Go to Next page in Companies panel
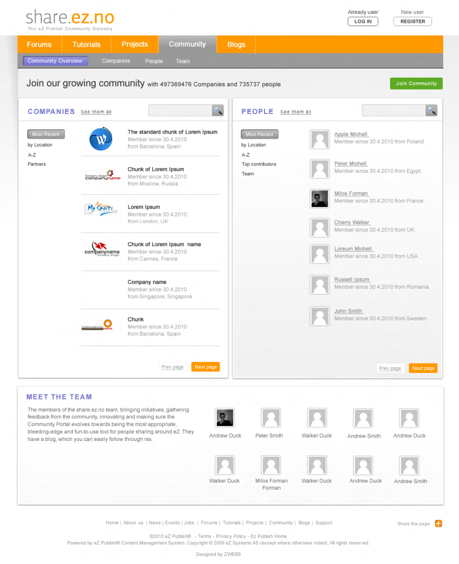459x564 pixels. click(x=205, y=367)
